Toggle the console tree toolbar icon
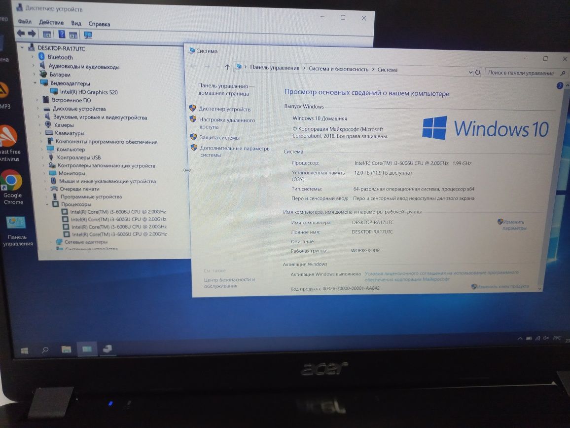 point(47,34)
